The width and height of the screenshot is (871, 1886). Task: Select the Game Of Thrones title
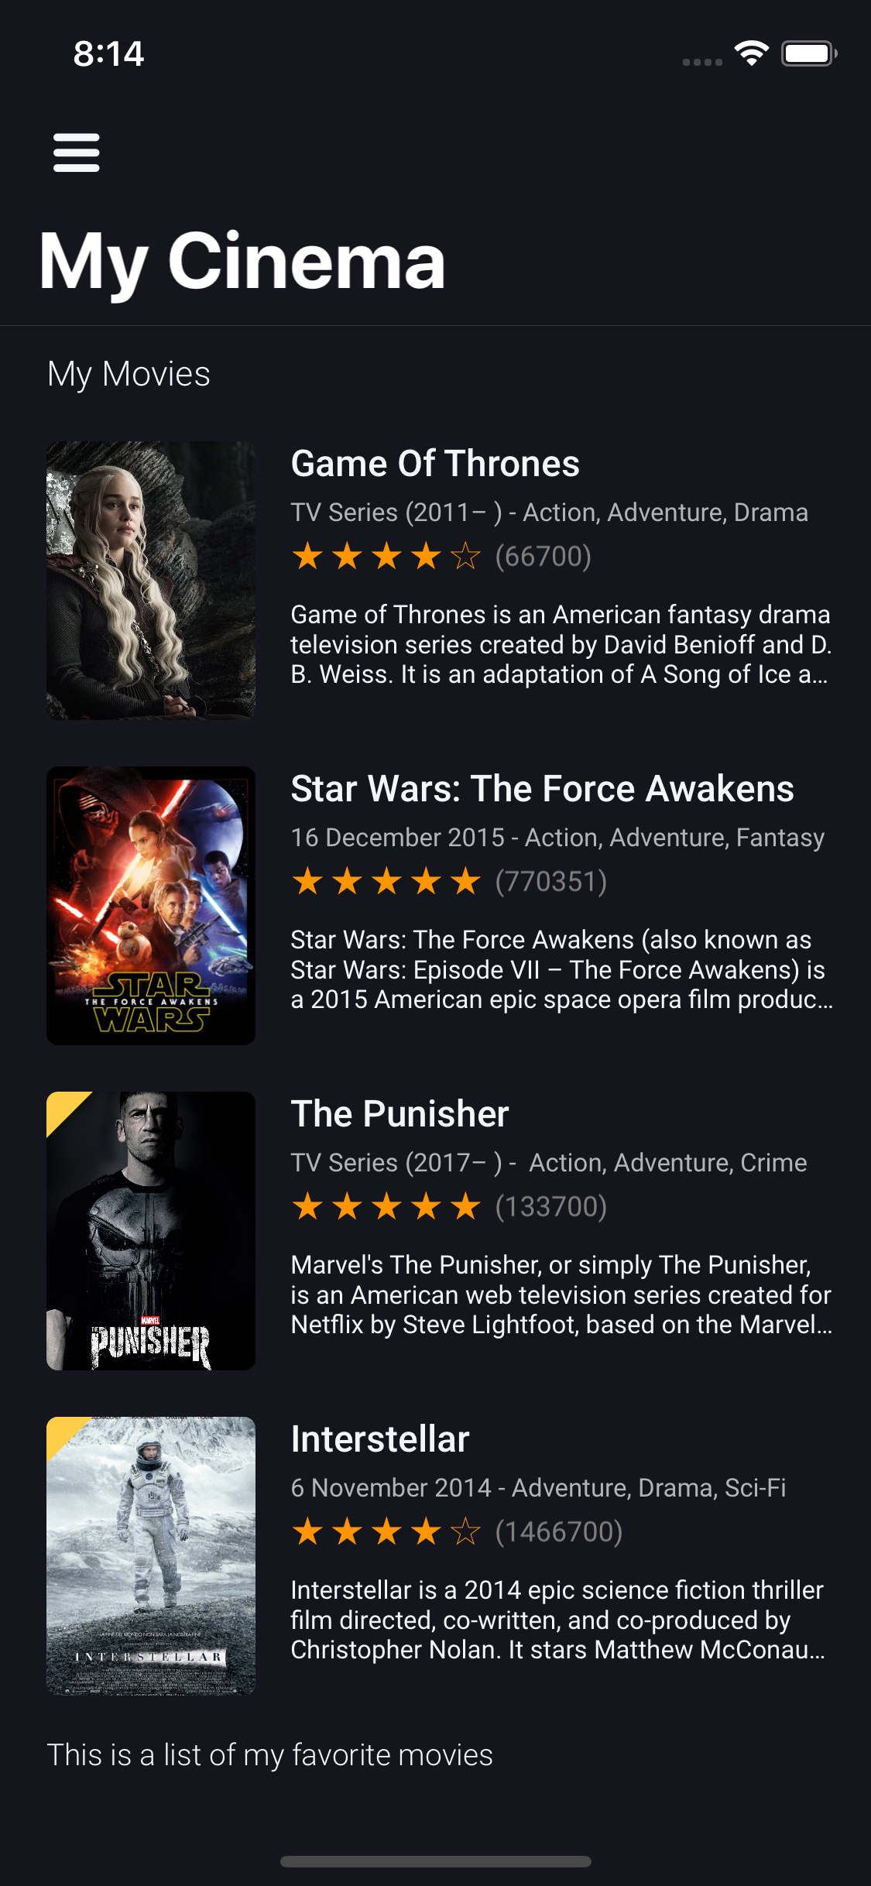tap(435, 464)
